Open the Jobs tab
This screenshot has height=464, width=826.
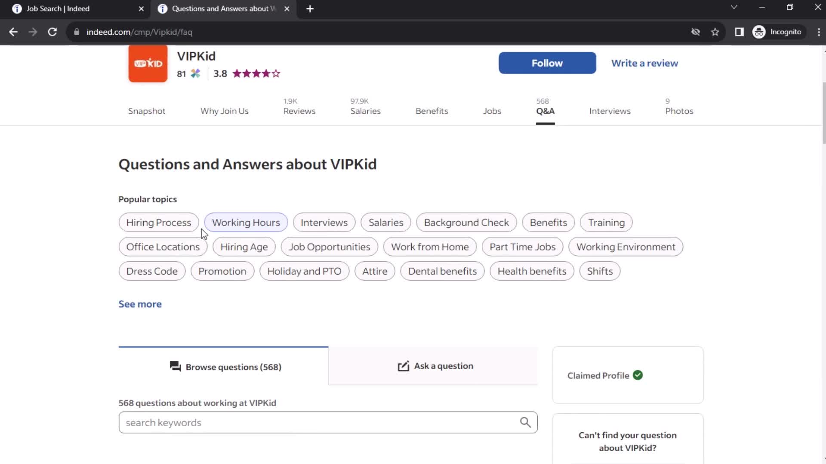click(x=492, y=111)
